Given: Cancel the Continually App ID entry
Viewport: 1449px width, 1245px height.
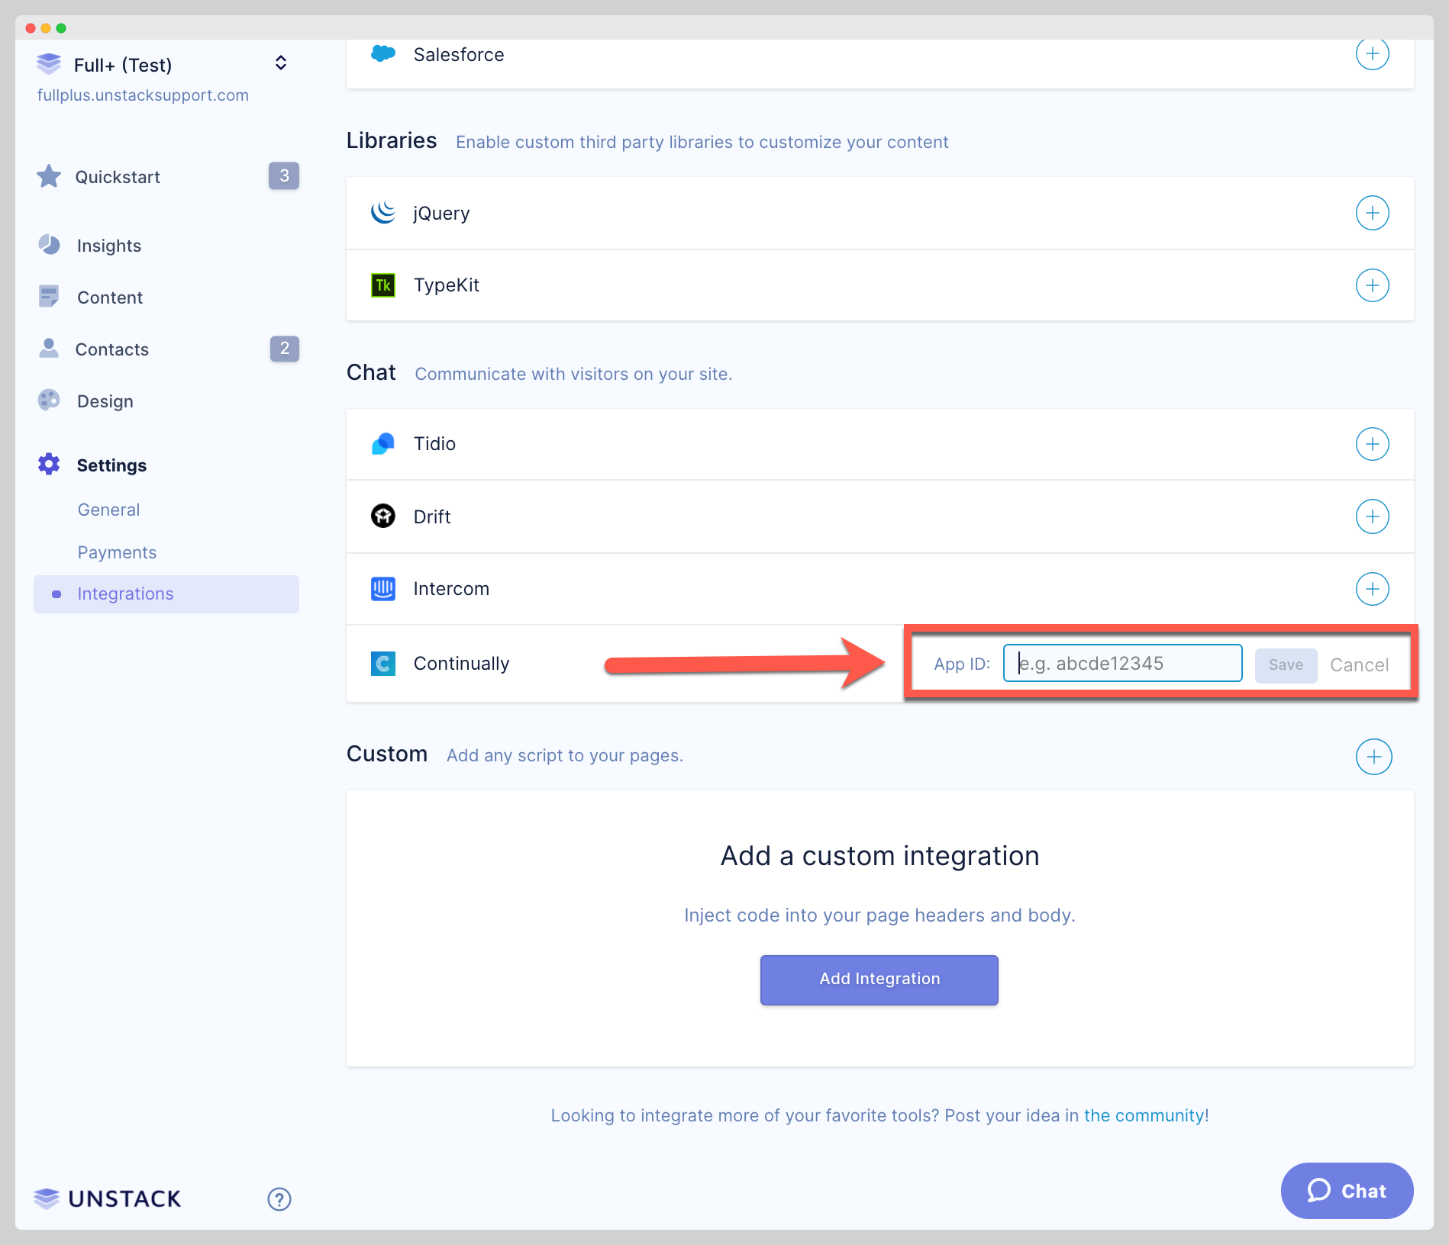Looking at the screenshot, I should (1359, 664).
